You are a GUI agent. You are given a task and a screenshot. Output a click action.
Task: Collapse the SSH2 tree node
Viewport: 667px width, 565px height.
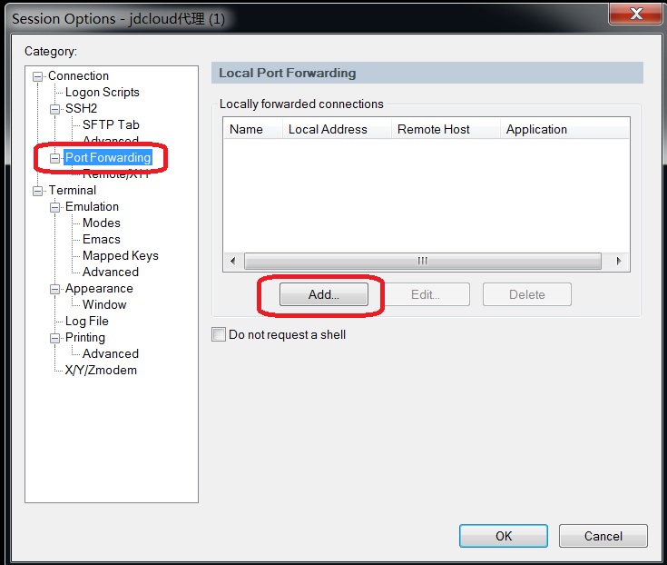click(54, 109)
